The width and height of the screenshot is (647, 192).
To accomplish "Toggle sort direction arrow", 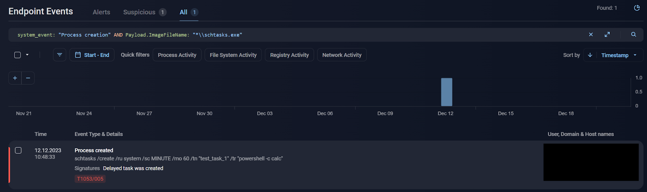I will click(x=590, y=55).
